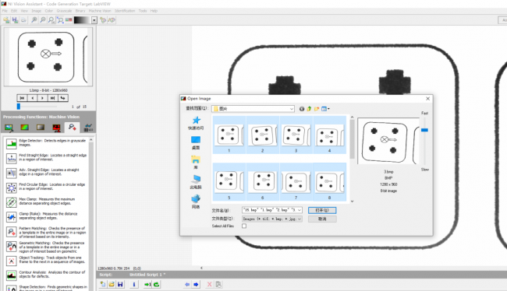This screenshot has width=507, height=291.
Task: Open the Machine Vision menu
Action: pyautogui.click(x=100, y=11)
